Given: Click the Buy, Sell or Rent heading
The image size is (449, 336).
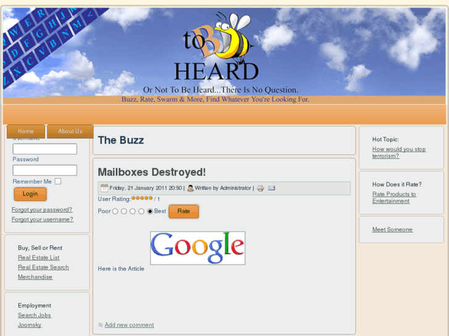Looking at the screenshot, I should (x=40, y=248).
